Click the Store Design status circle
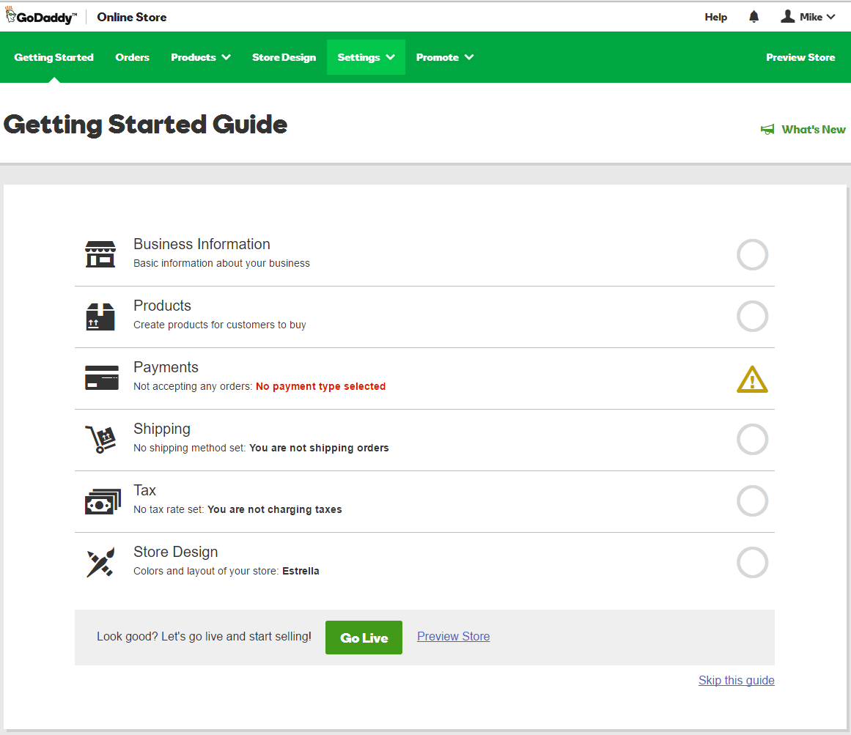This screenshot has width=851, height=735. pyautogui.click(x=752, y=562)
